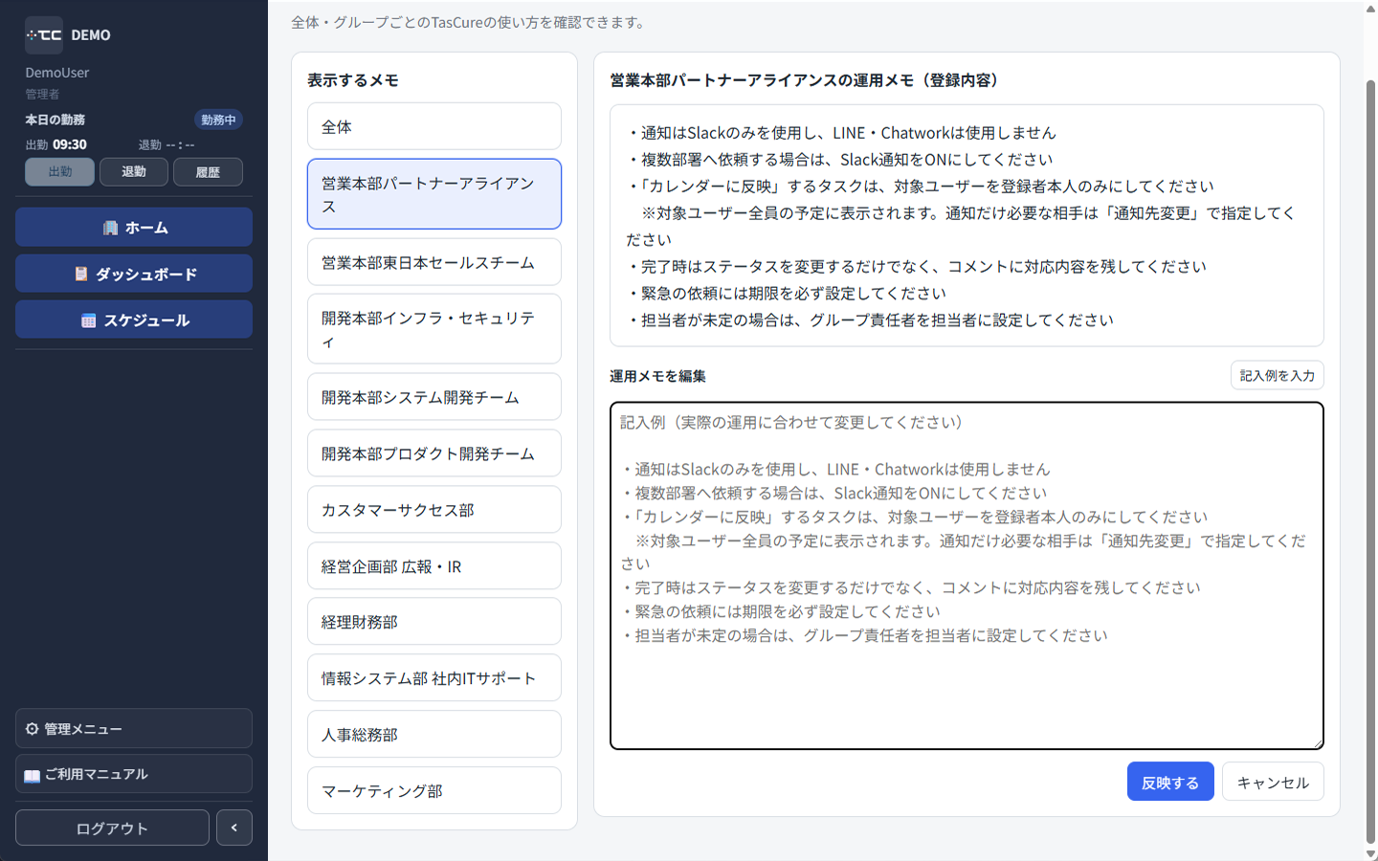Select the 情報システム部 社内ITサポート memo
The image size is (1378, 861).
point(434,678)
